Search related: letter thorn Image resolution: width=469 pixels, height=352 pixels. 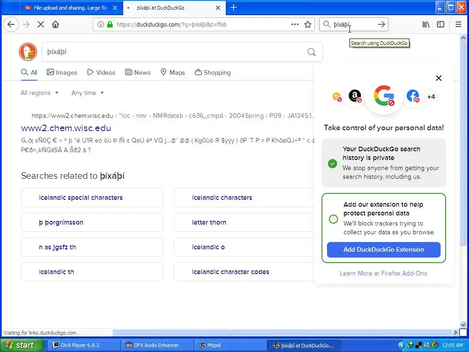245,222
